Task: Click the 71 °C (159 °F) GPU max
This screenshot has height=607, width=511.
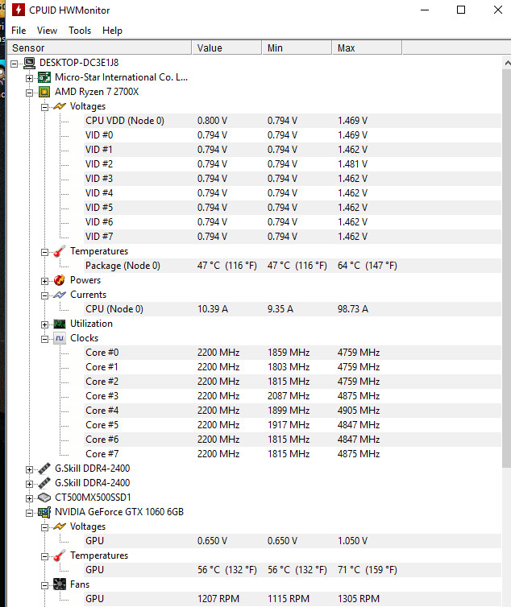Action: pyautogui.click(x=368, y=570)
